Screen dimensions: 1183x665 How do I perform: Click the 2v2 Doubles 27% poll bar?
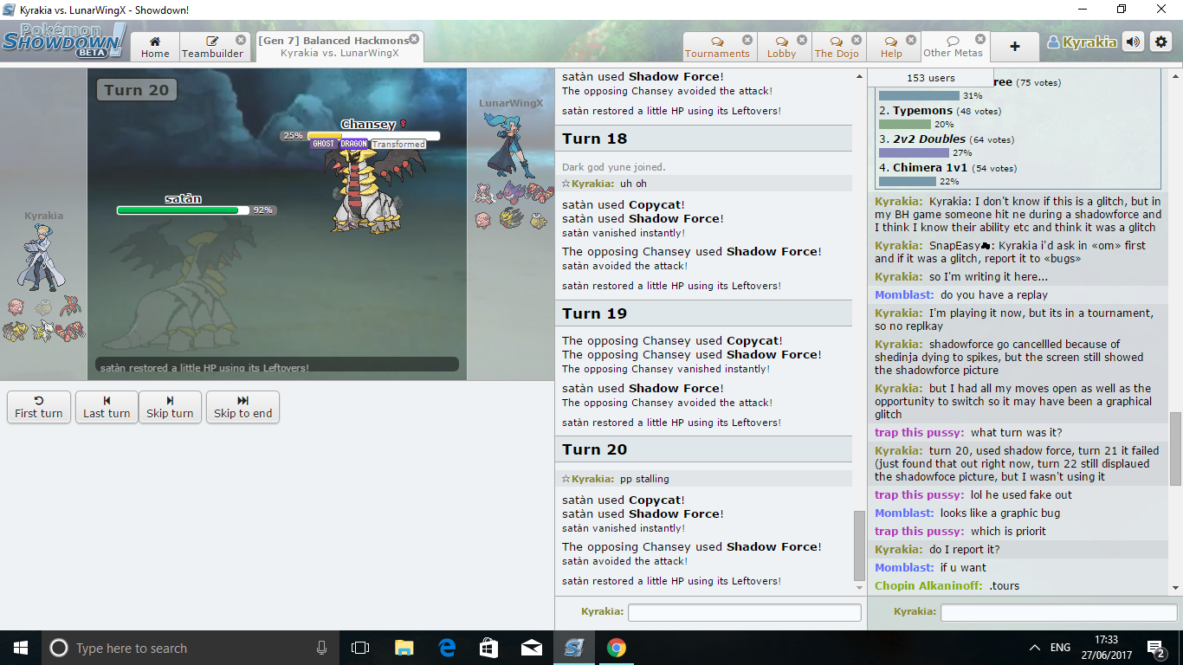[x=914, y=153]
